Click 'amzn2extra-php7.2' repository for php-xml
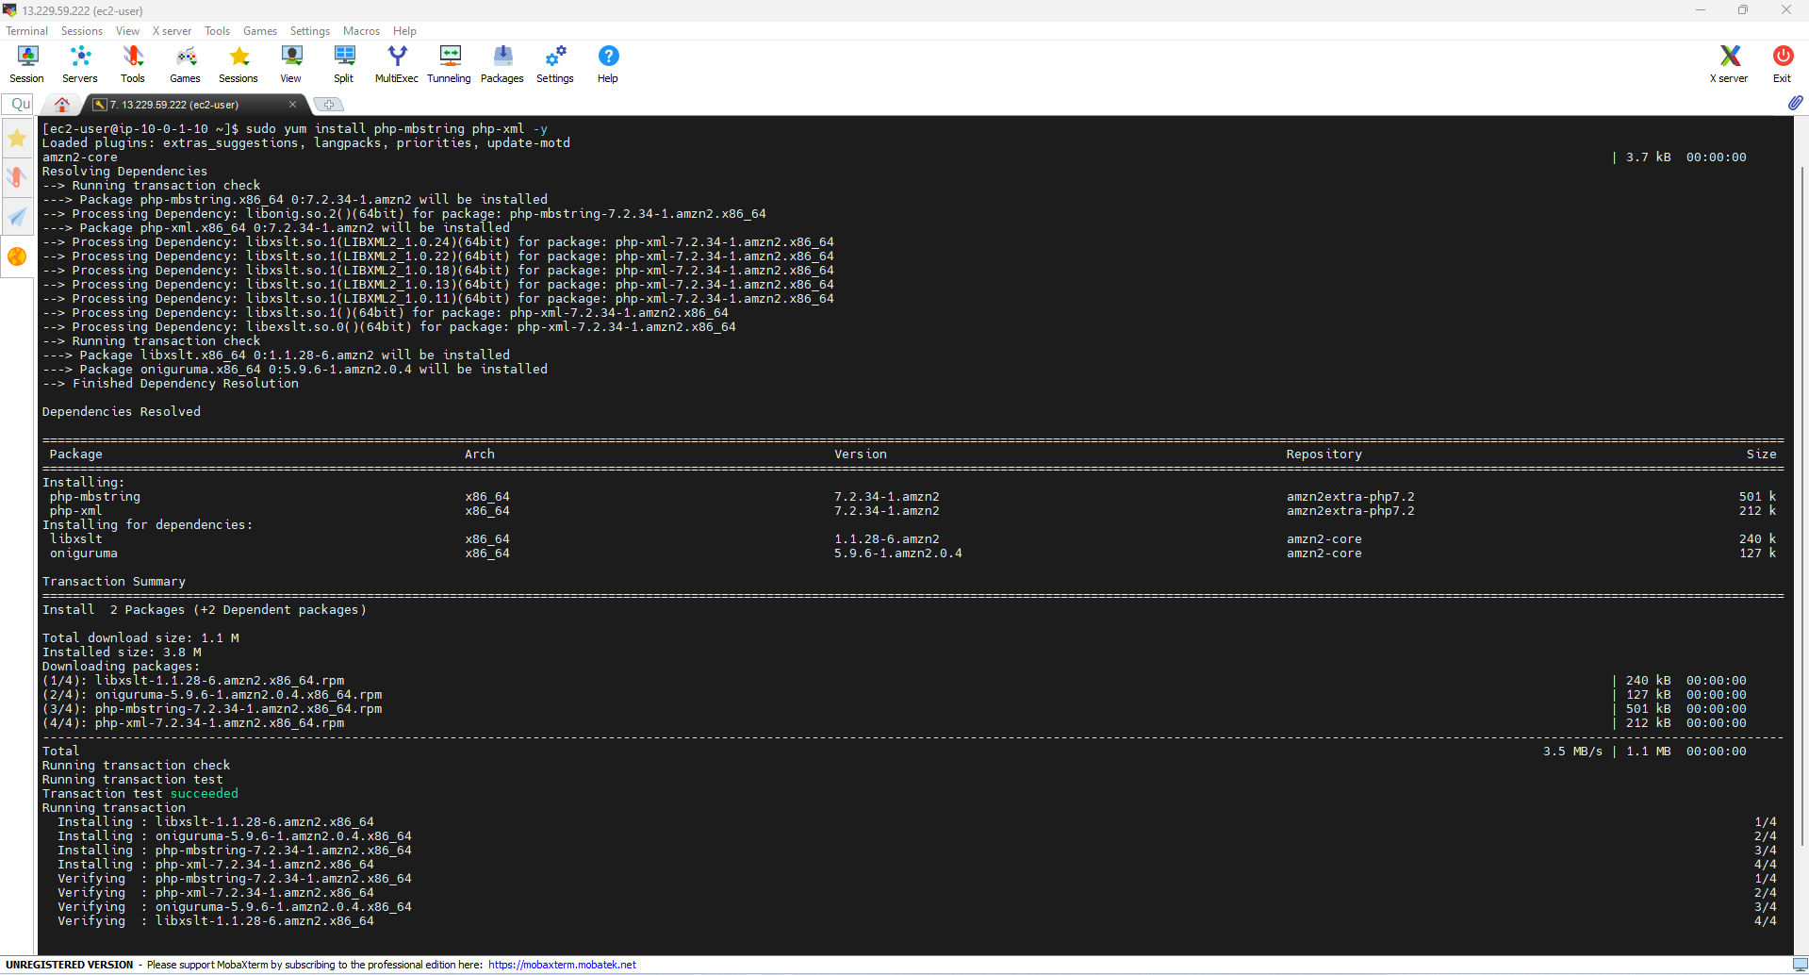 [x=1351, y=510]
